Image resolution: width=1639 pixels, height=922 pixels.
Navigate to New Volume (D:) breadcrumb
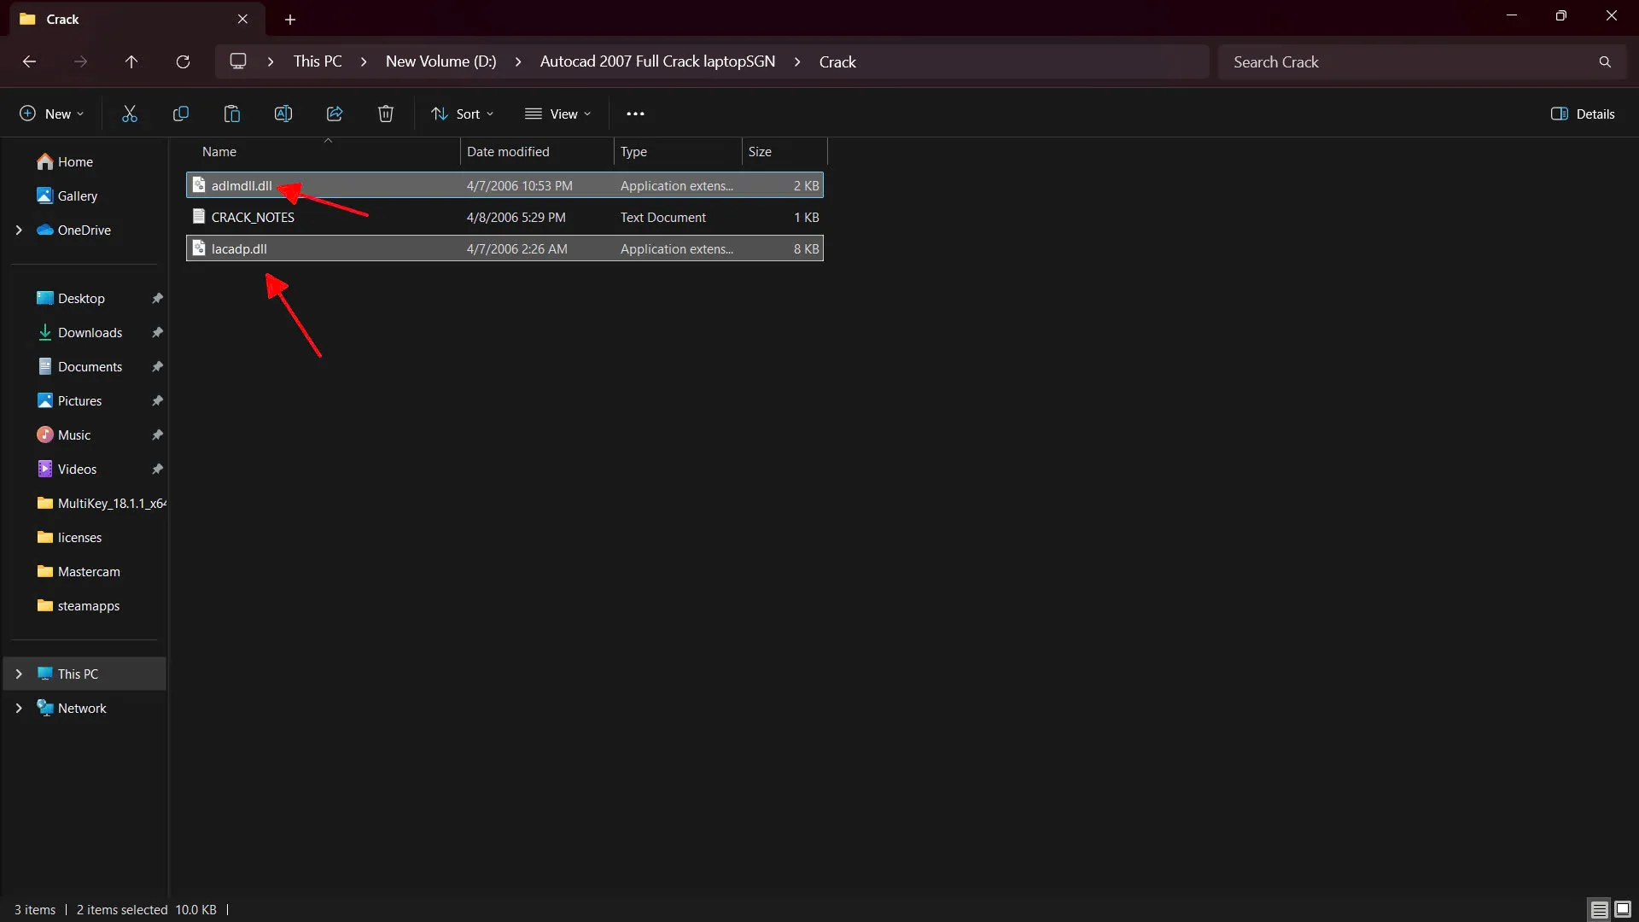coord(440,61)
